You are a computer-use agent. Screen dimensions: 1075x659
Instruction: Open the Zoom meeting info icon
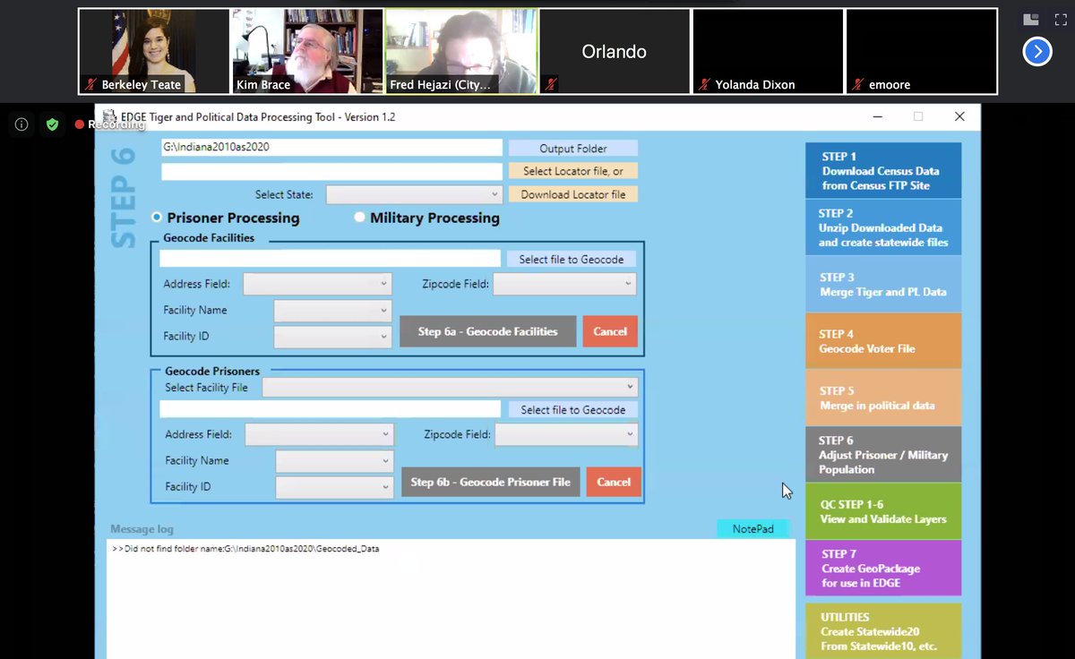pyautogui.click(x=21, y=124)
